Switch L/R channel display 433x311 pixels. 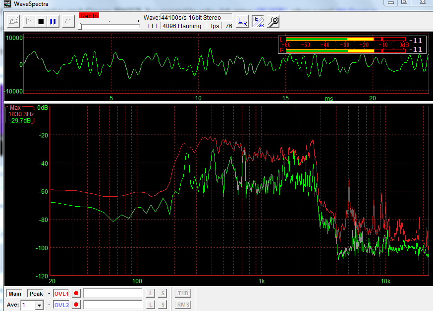coord(243,21)
